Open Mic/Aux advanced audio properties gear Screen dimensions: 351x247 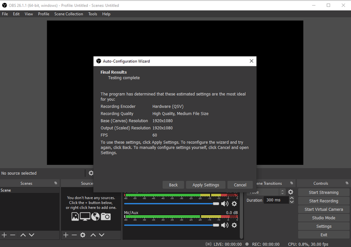(x=234, y=225)
